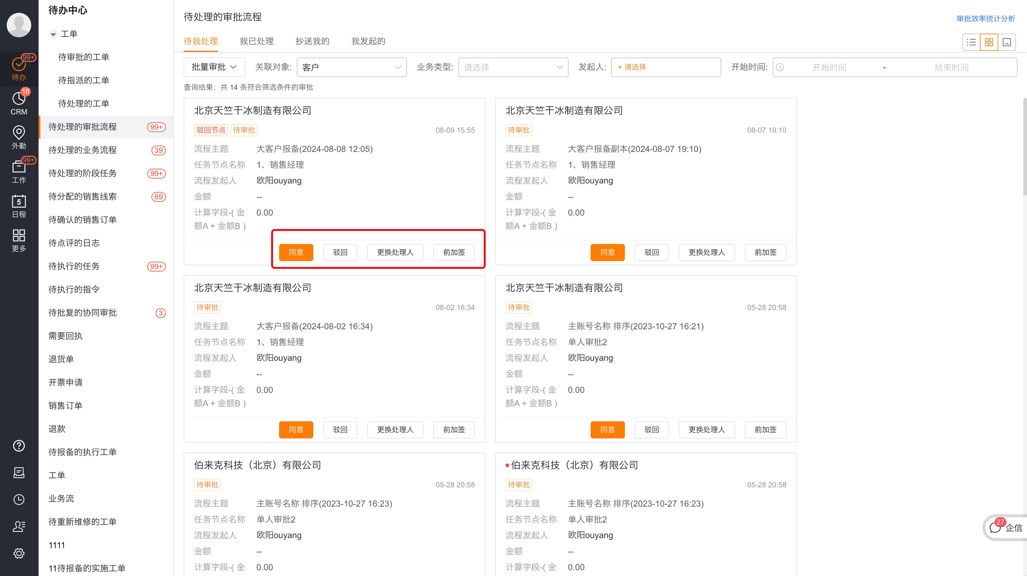Click 更换处理人 on 08-07 19:10 card

pos(707,252)
